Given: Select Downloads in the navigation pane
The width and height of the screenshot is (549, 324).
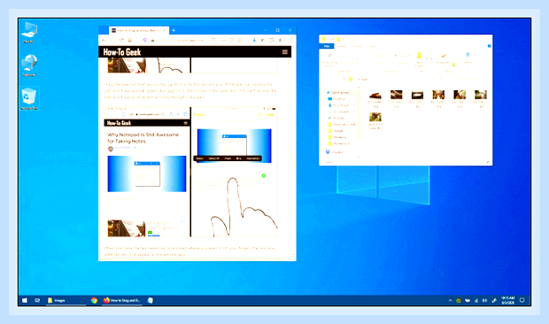Looking at the screenshot, I should (340, 105).
